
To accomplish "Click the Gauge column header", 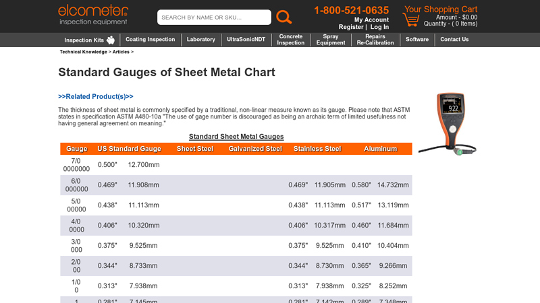I will click(76, 149).
